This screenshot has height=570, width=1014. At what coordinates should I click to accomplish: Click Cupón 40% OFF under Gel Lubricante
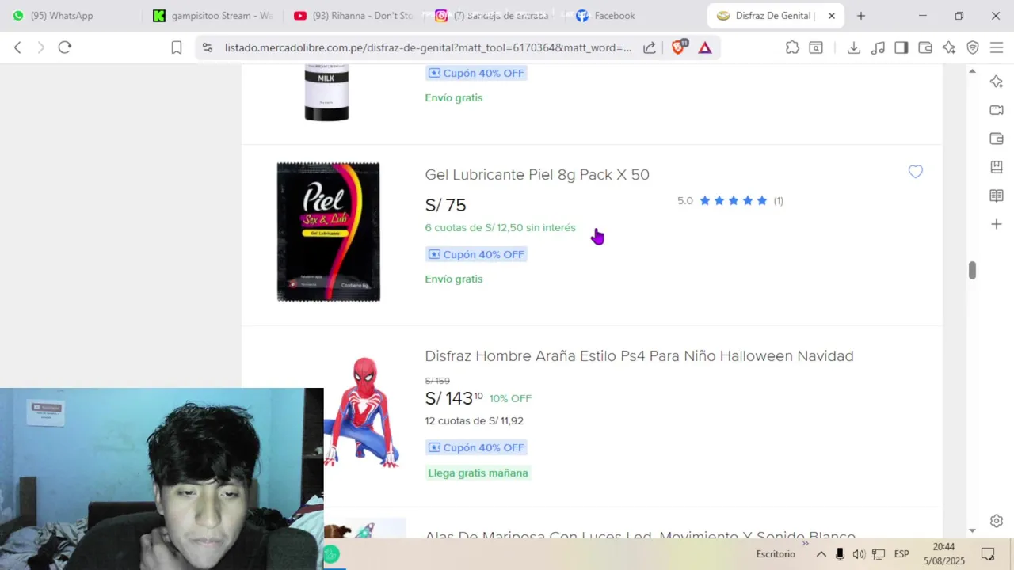pyautogui.click(x=476, y=254)
